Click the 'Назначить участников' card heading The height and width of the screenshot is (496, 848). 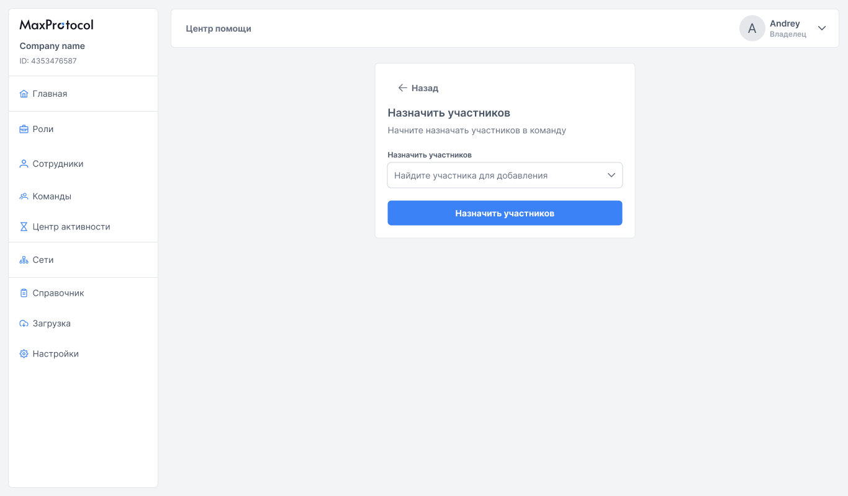(449, 113)
